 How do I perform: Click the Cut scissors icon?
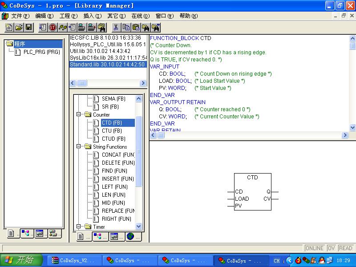click(116, 28)
